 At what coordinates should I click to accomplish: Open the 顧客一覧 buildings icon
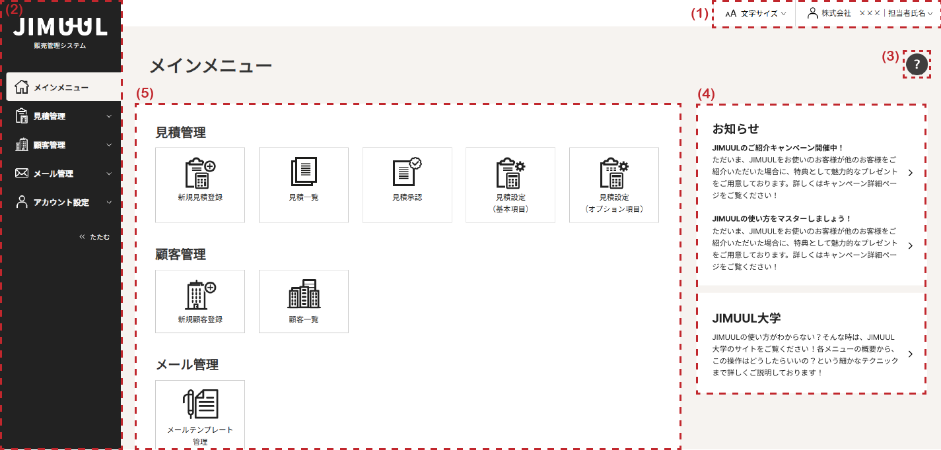click(304, 301)
